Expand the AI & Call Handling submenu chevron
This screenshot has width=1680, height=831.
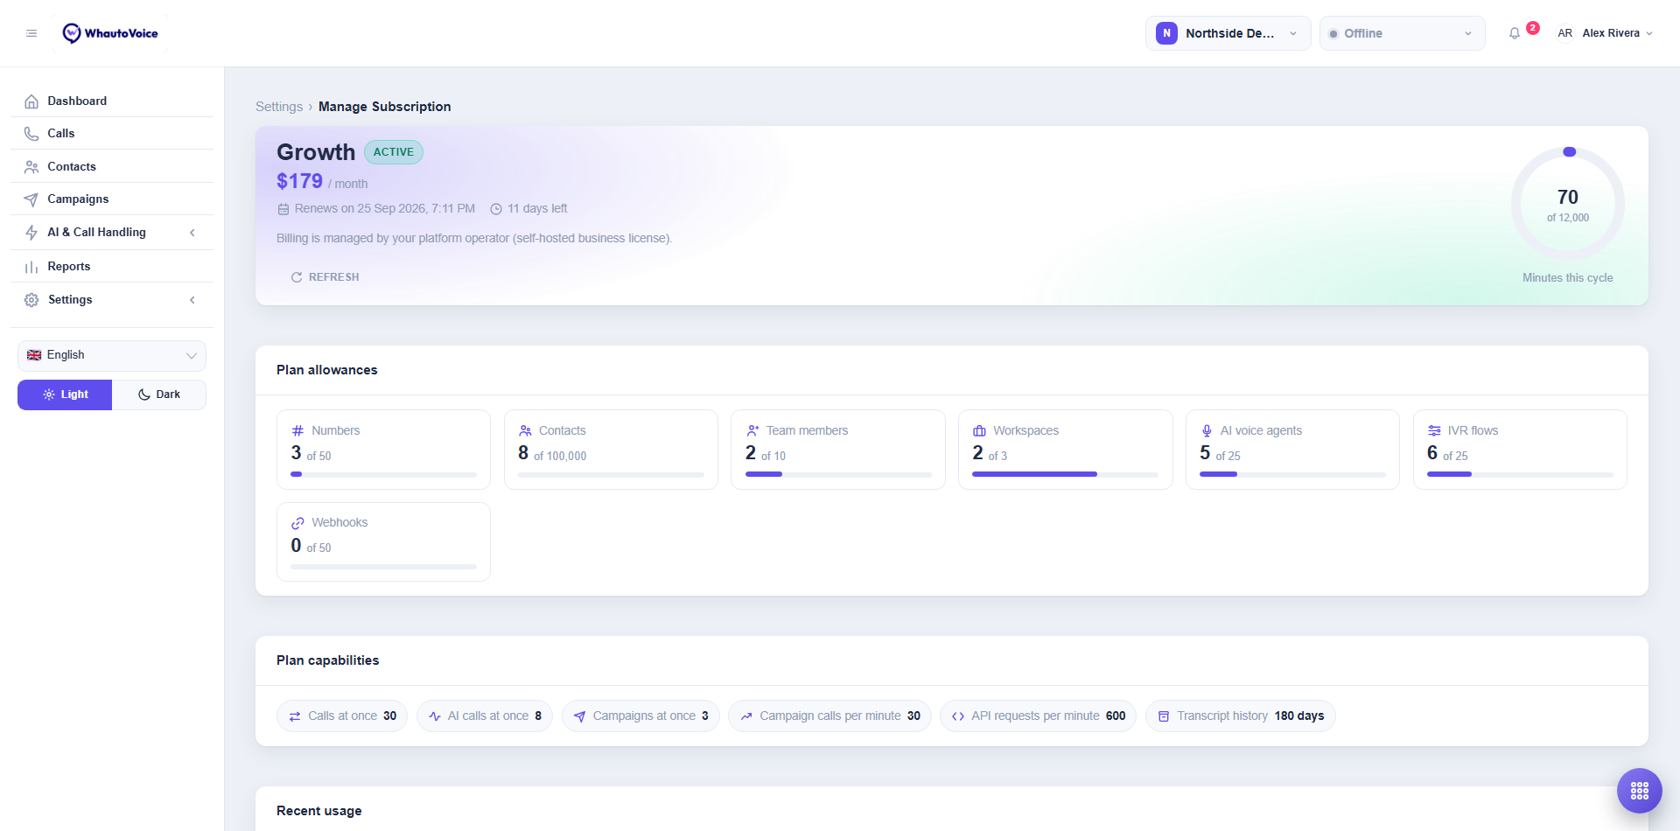tap(192, 233)
